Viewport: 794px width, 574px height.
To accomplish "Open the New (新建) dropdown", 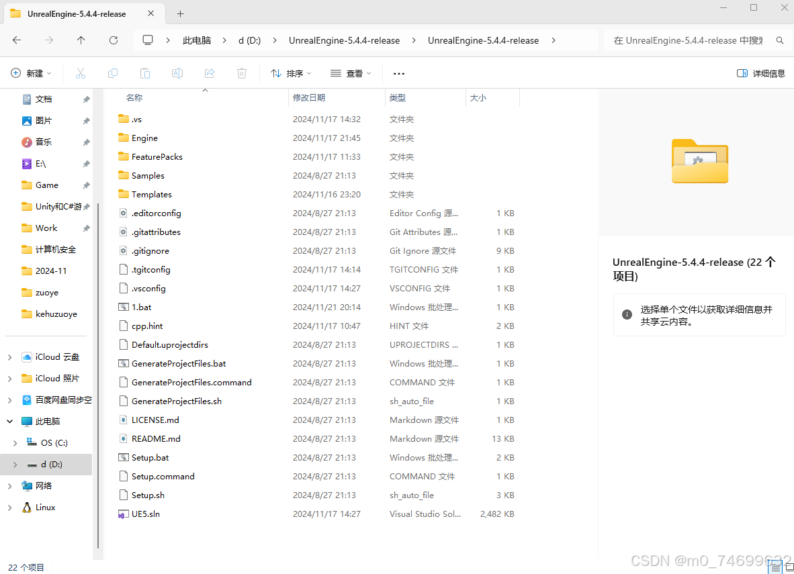I will point(31,73).
